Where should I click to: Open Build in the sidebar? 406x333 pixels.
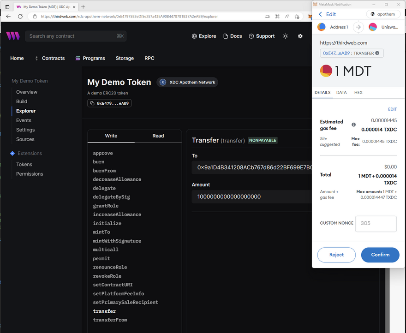22,101
